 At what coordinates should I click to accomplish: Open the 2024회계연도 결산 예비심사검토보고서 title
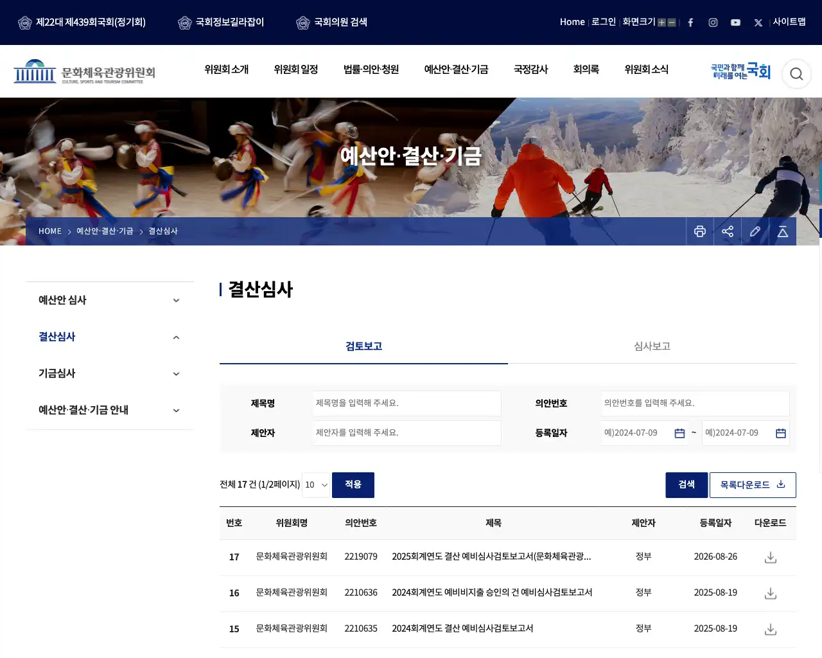click(462, 629)
